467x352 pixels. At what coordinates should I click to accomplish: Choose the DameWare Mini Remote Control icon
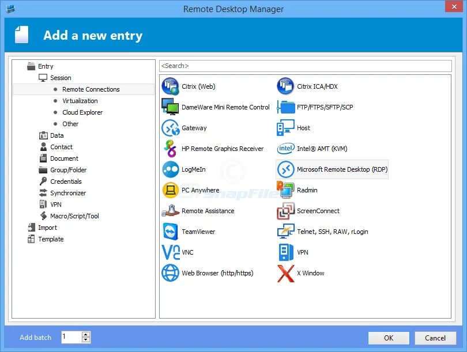pos(170,107)
